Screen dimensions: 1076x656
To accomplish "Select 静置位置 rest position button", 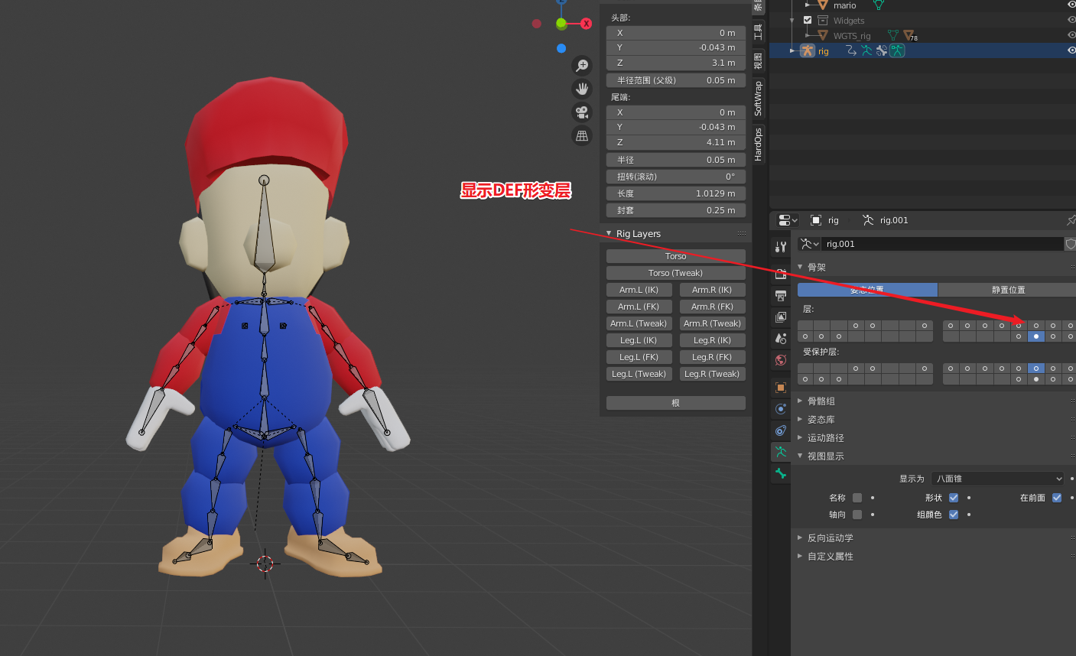I will [1008, 290].
